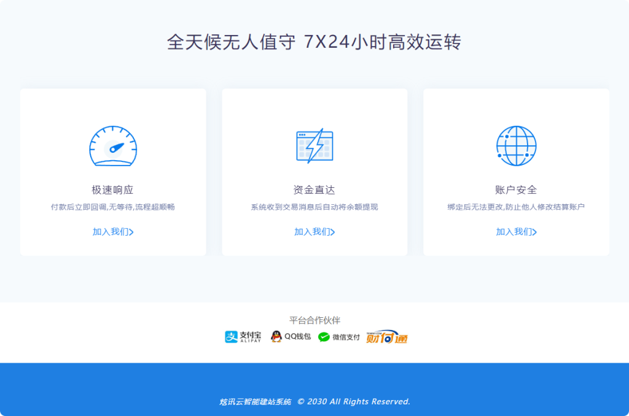629x416 pixels.
Task: Click the 资金直达 card title
Action: coord(314,190)
